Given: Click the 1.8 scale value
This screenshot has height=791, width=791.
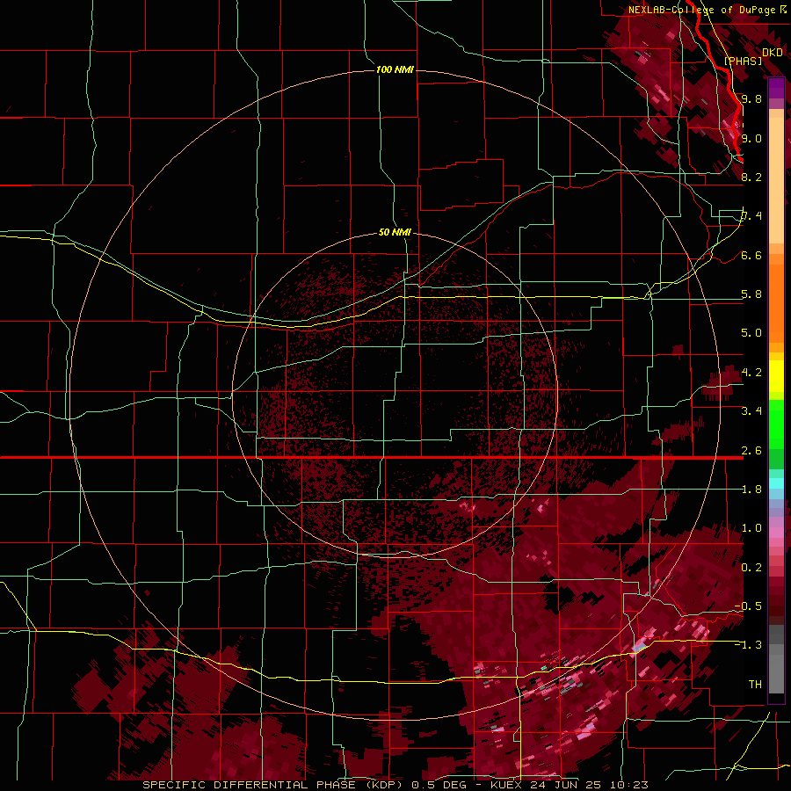Looking at the screenshot, I should tap(751, 490).
